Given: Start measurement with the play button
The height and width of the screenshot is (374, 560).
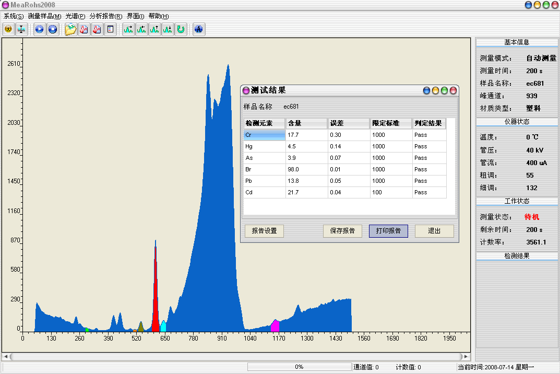Looking at the screenshot, I should click(40, 29).
